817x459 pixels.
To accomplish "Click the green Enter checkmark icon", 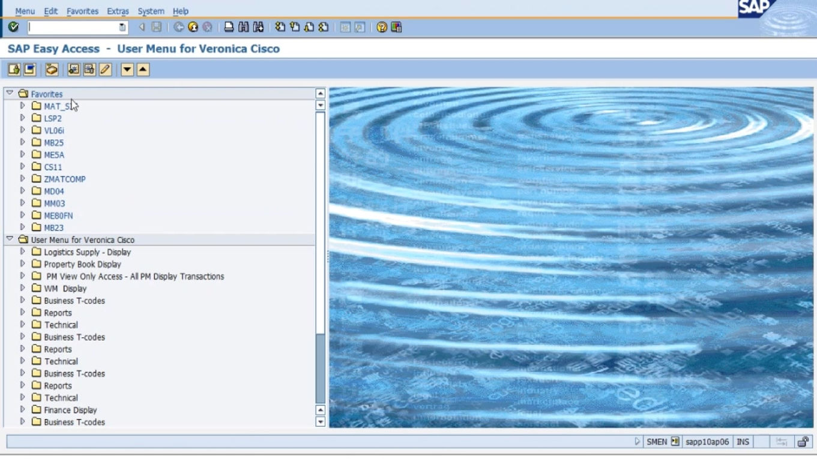I will pyautogui.click(x=13, y=27).
